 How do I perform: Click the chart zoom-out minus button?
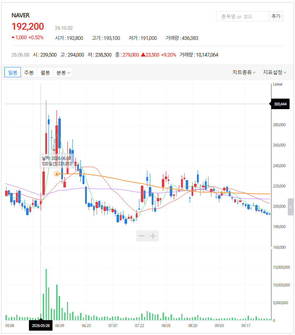(142, 236)
